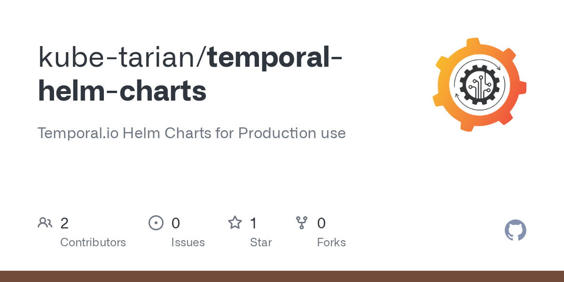The image size is (564, 282).
Task: Open the Contributors label
Action: point(93,243)
